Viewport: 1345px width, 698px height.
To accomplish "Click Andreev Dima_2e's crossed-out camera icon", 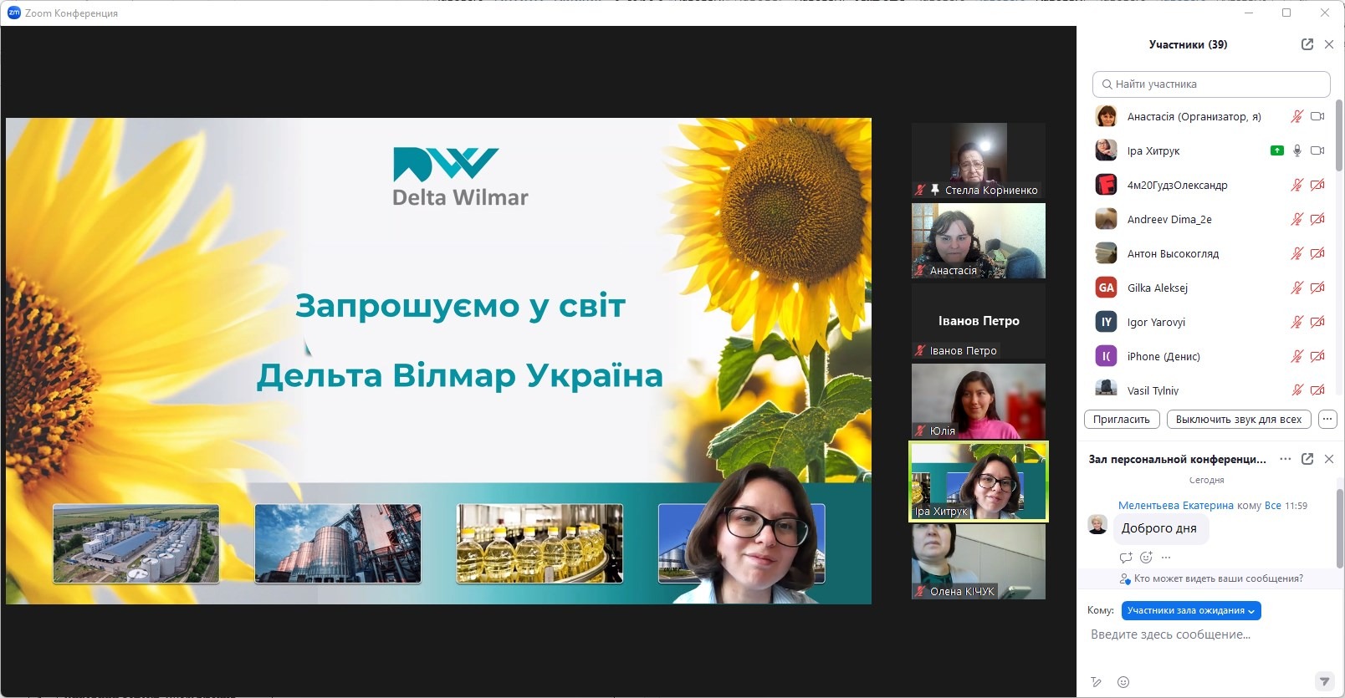I will click(x=1317, y=220).
